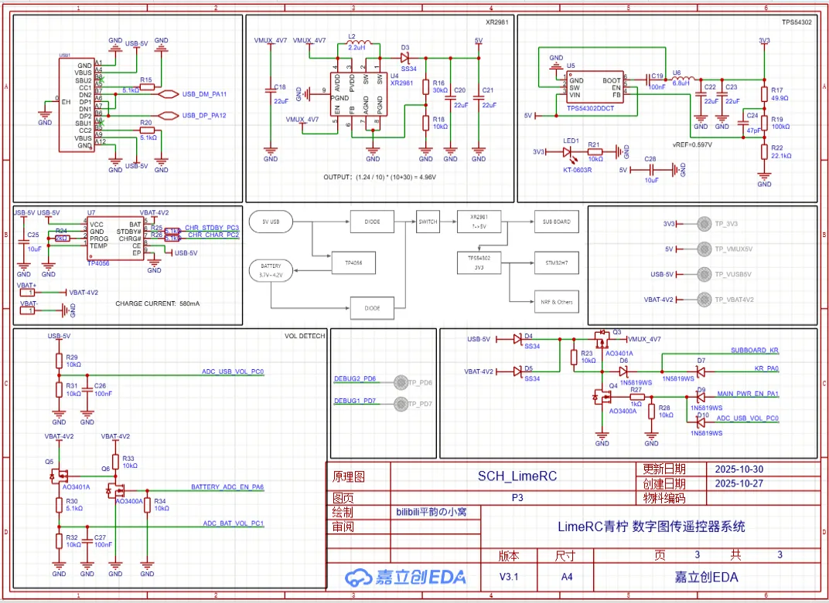Select the Q3 AO3401A MOSFET symbol
Screen dimensions: 829x603
pos(601,338)
